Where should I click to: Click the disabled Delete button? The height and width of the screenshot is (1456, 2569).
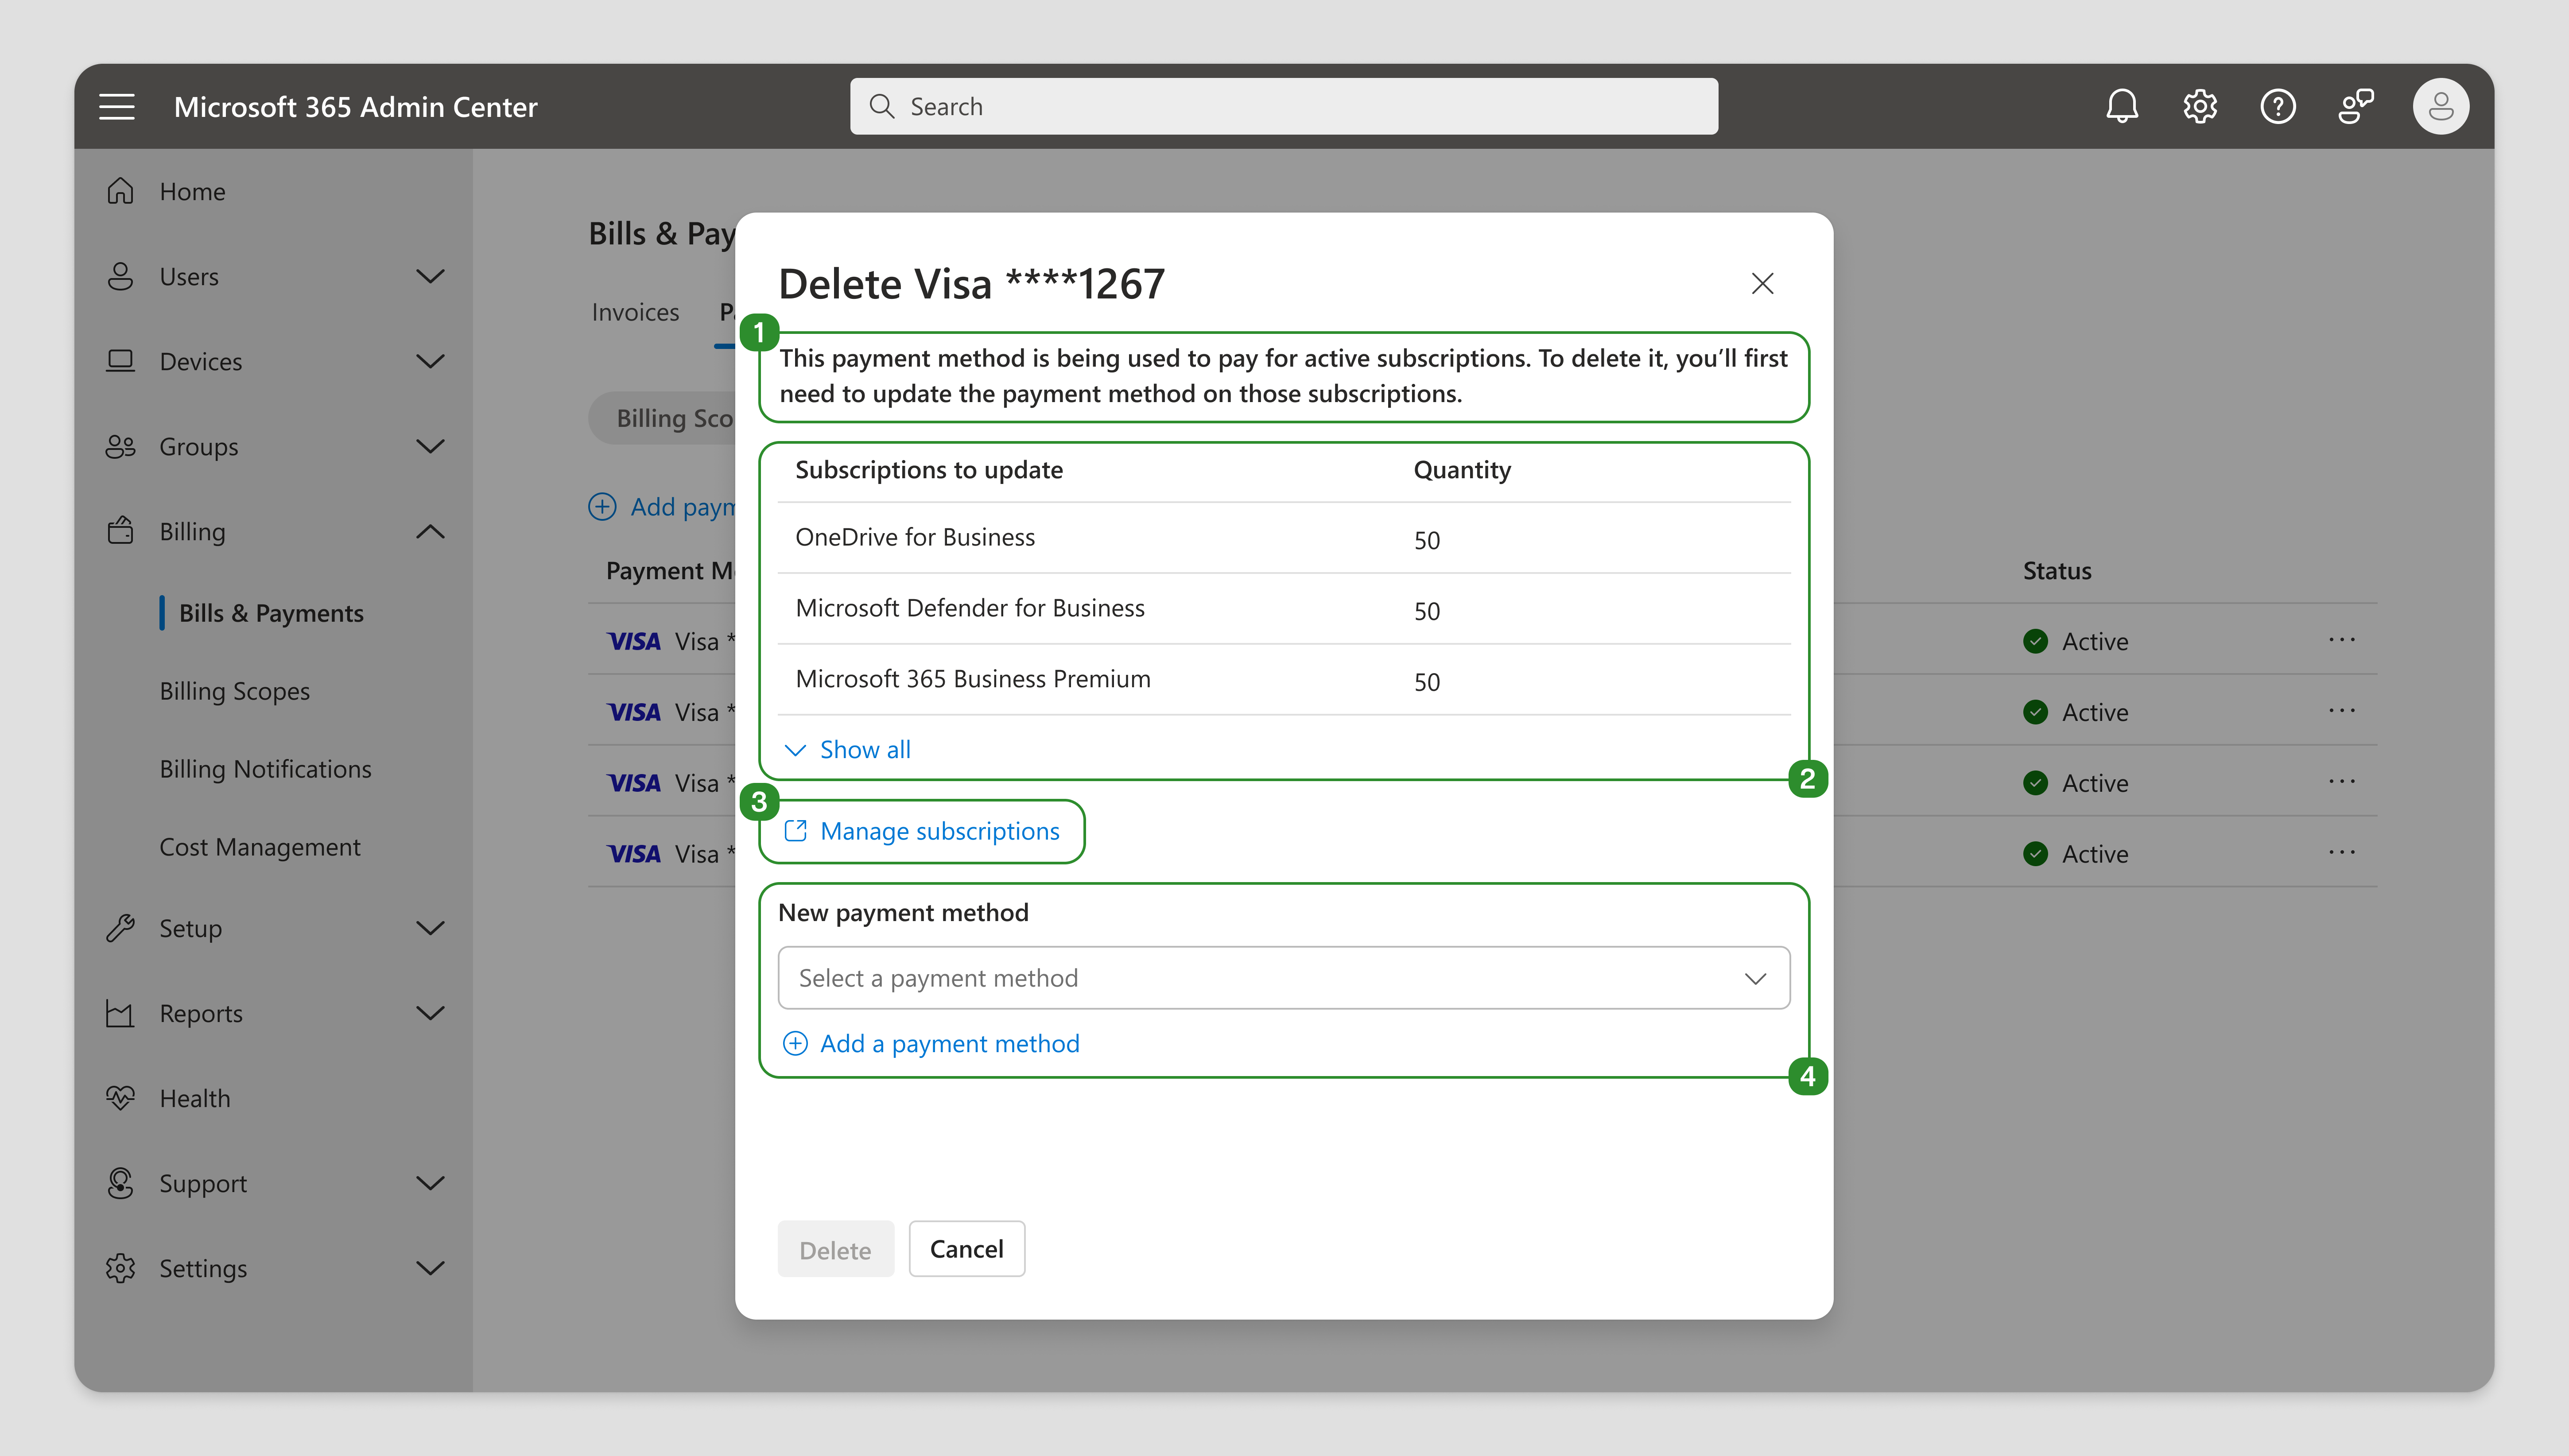[x=835, y=1249]
